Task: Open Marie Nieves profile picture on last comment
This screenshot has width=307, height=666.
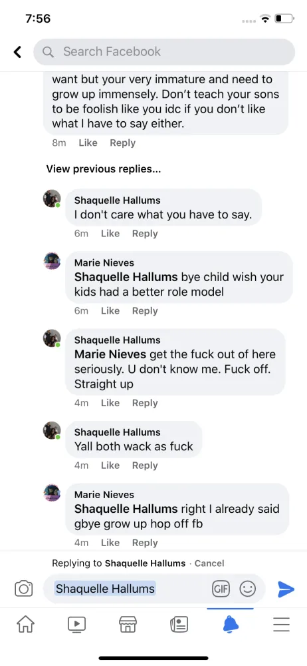Action: (52, 493)
